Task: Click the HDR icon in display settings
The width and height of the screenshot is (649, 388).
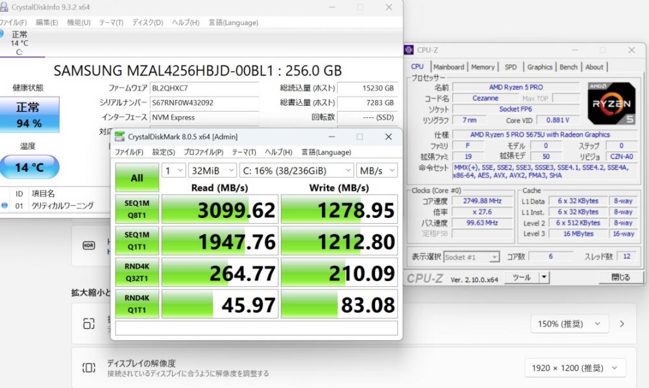Action: tap(88, 245)
